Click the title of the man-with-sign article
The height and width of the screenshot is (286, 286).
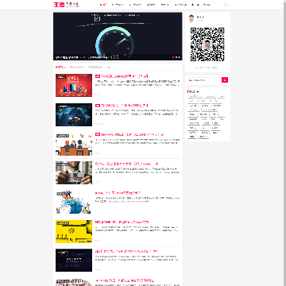[x=126, y=164]
